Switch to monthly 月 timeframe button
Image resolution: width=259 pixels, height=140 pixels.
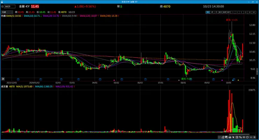pyautogui.click(x=216, y=12)
